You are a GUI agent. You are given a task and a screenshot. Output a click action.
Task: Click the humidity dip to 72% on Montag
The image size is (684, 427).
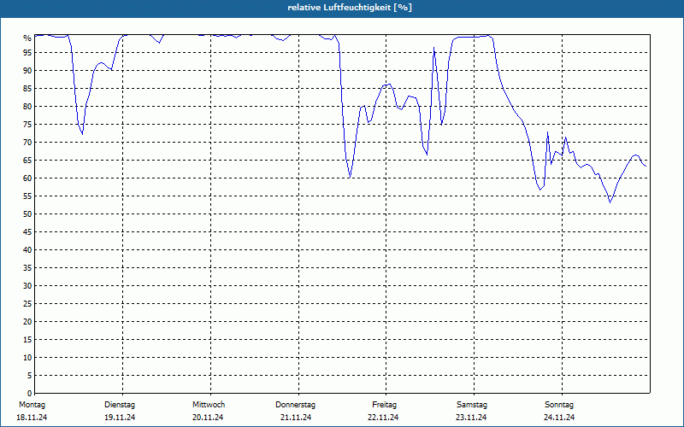82,134
